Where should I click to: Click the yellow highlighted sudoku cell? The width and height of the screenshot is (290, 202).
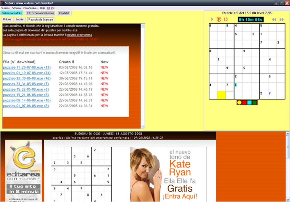coord(221,95)
